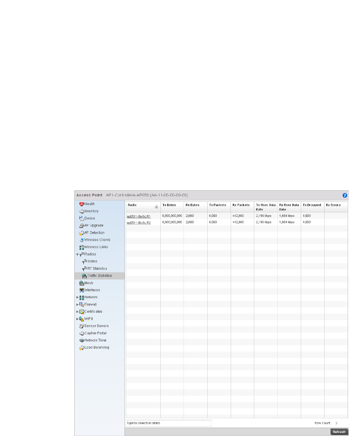The height and width of the screenshot is (436, 349).
Task: Click the Health icon in sidebar
Action: 81,204
